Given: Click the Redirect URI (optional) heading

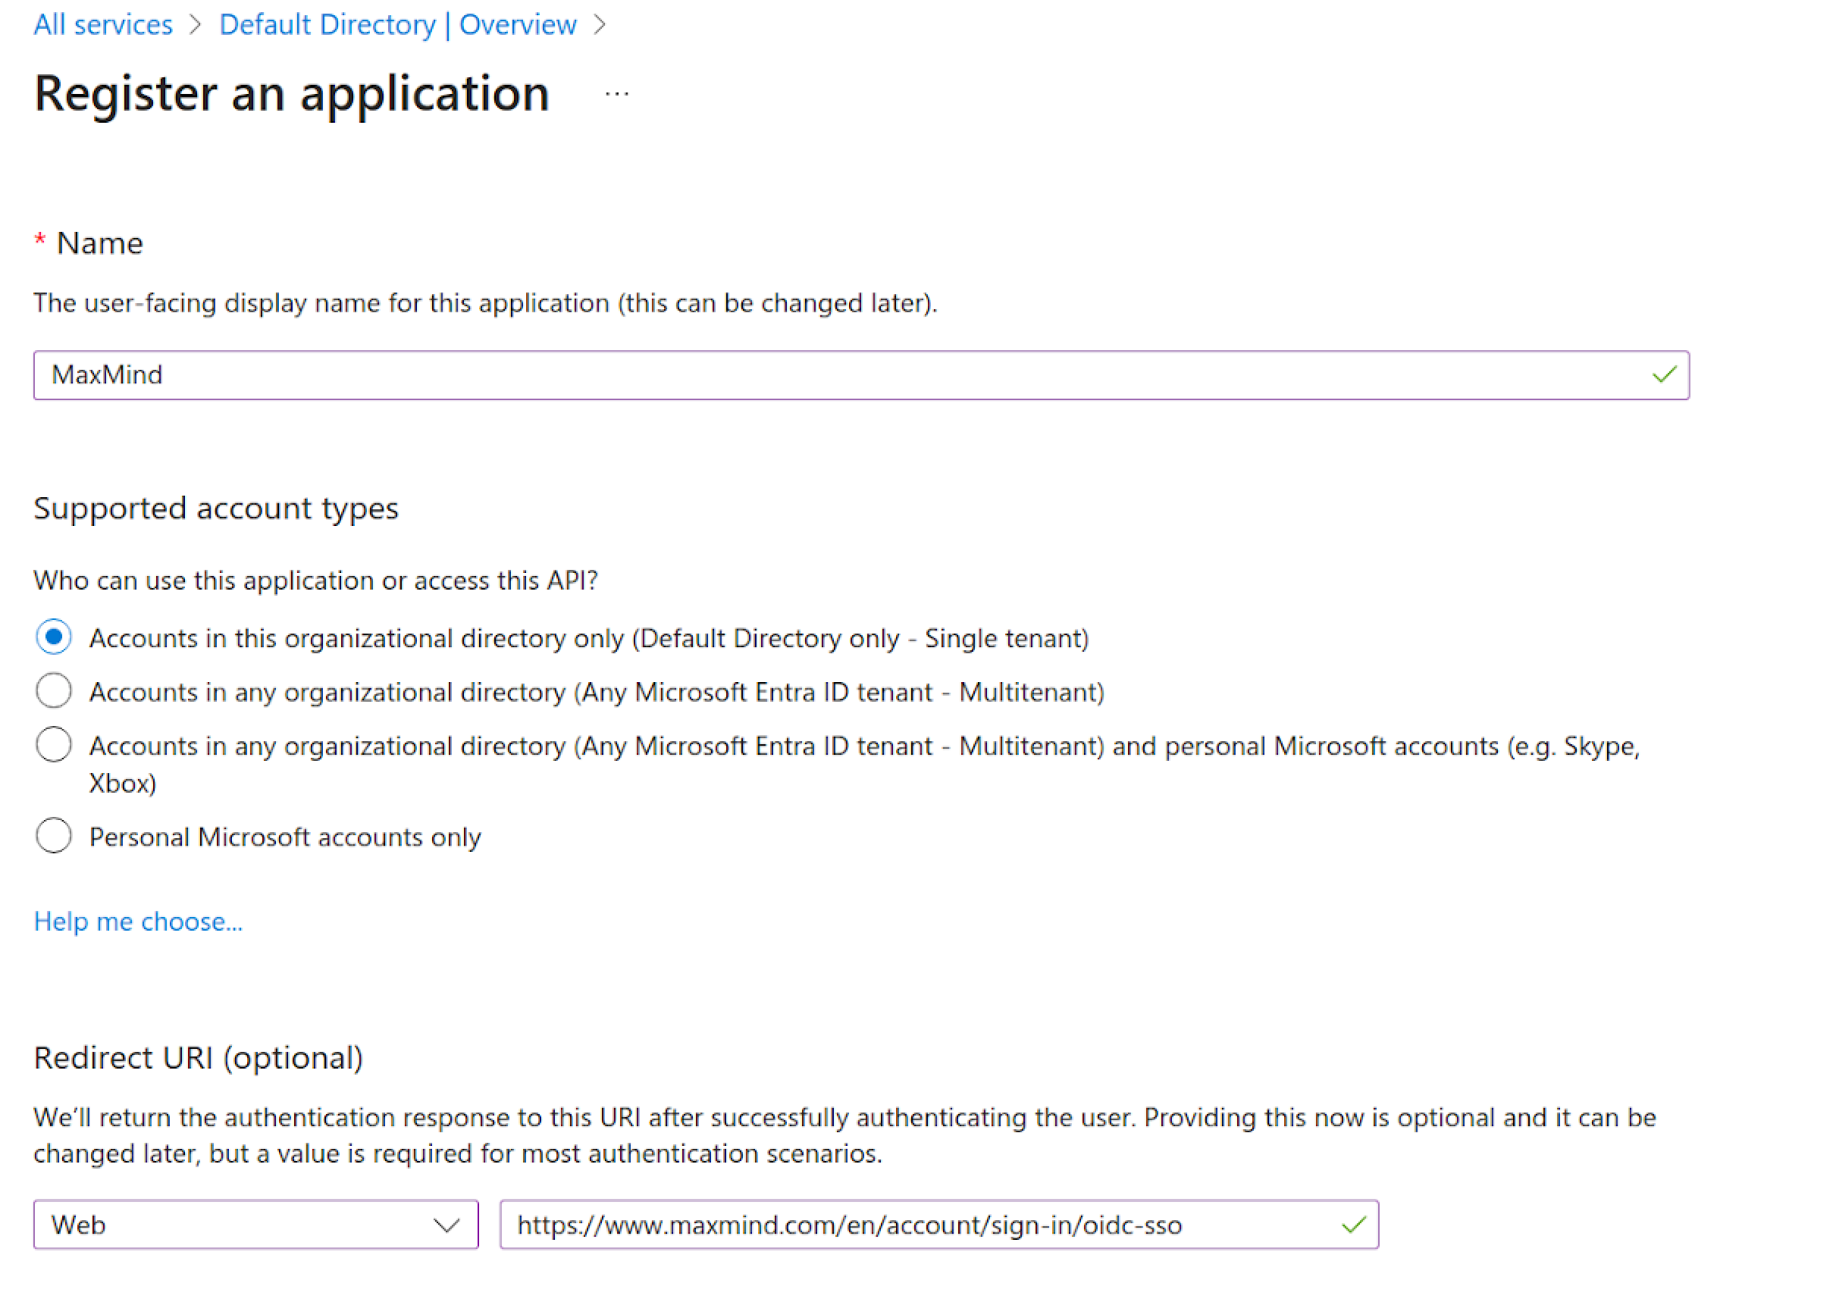Looking at the screenshot, I should 198,1058.
